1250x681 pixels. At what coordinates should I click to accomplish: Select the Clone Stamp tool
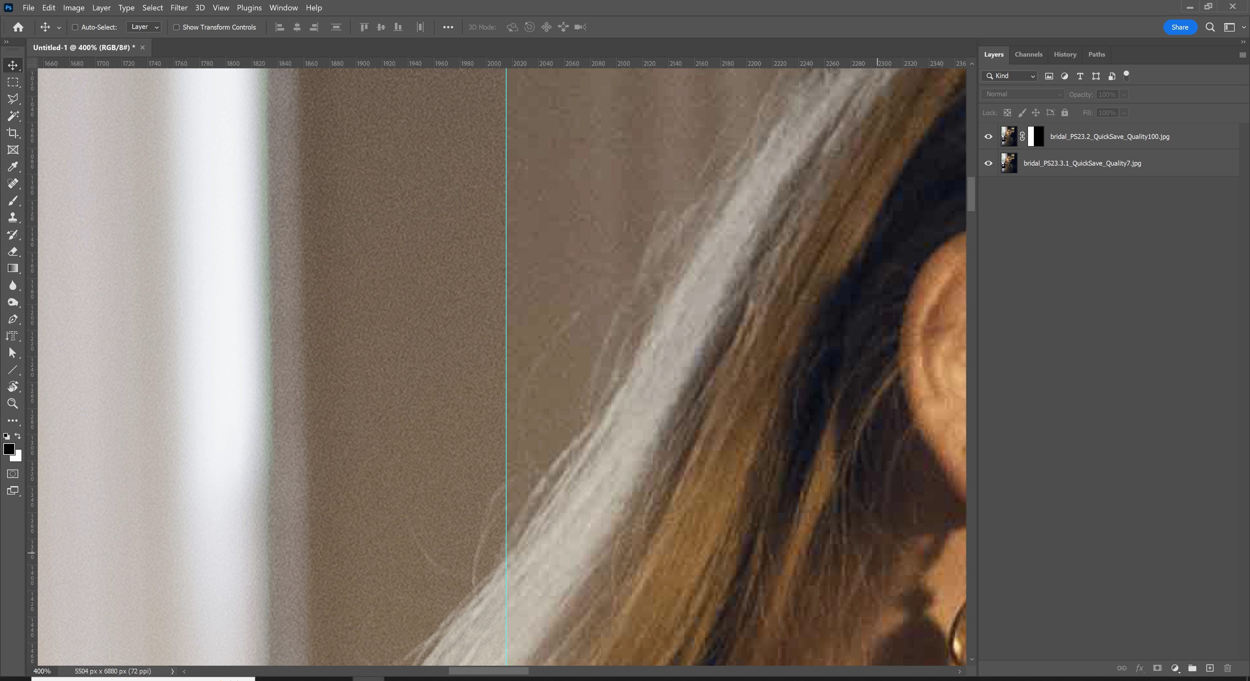click(x=13, y=217)
